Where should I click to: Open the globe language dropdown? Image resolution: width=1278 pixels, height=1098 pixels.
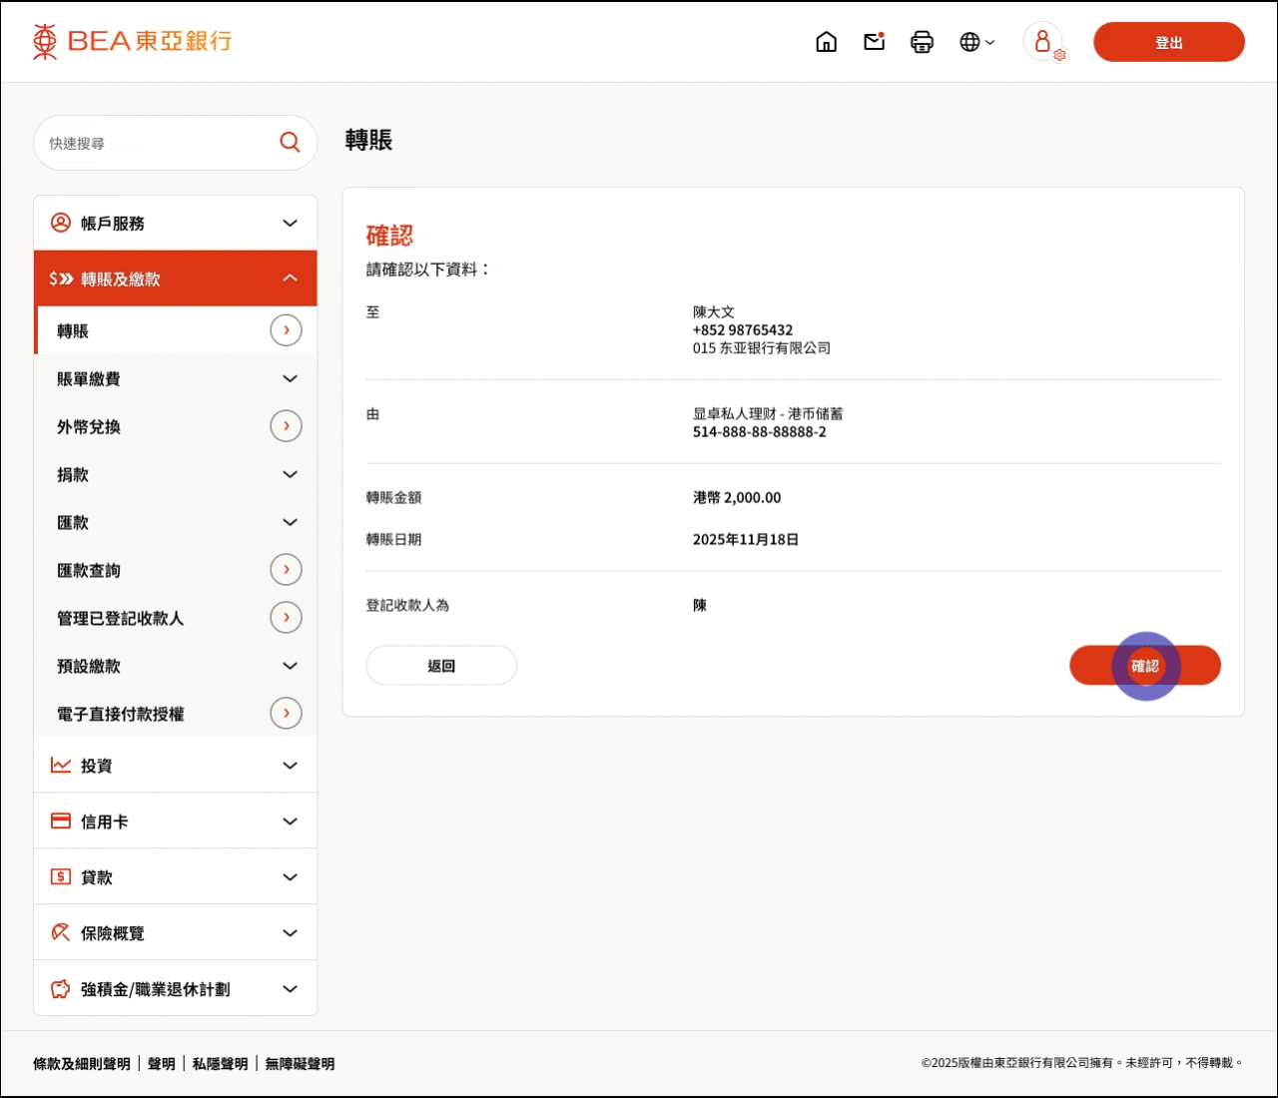(976, 42)
